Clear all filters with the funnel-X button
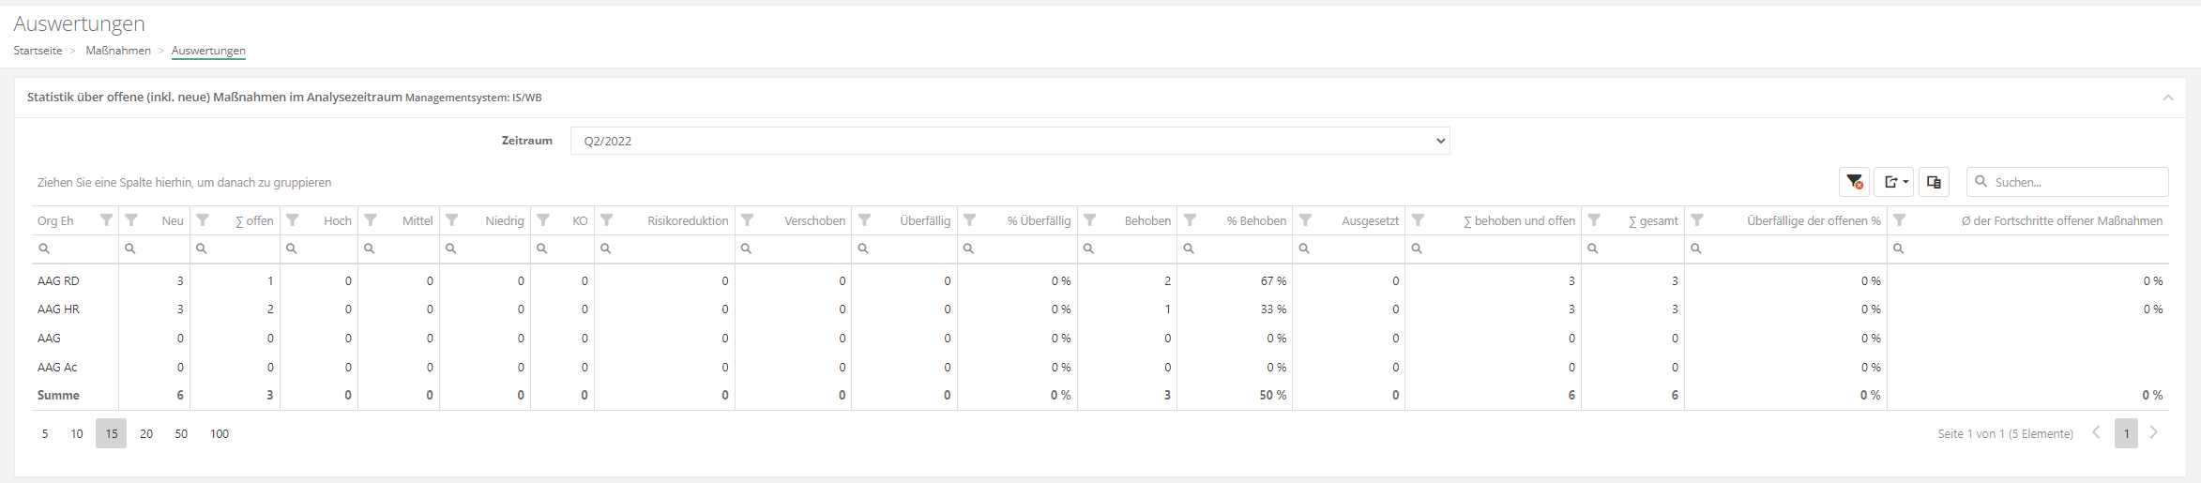2201x483 pixels. pyautogui.click(x=1854, y=182)
